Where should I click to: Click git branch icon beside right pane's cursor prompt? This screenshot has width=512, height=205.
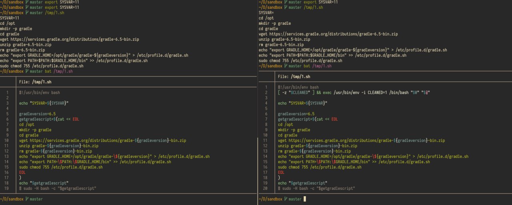point(285,199)
